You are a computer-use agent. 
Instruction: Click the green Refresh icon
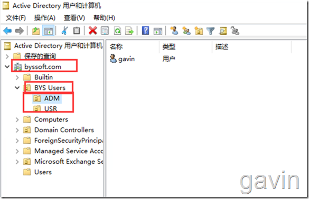point(118,31)
